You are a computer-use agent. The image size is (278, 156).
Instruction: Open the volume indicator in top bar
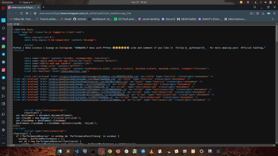tap(265, 2)
